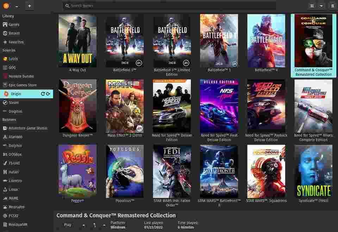
Task: Select the Dungeon Keeper cover
Action: pos(77,106)
